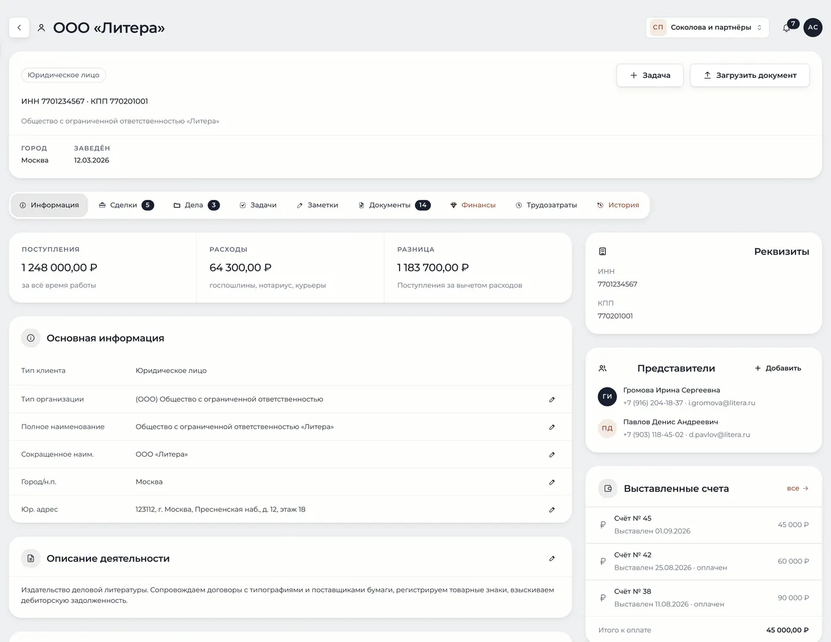Click the Разница 1 183 700,00 ₽ value
The width and height of the screenshot is (831, 642).
point(433,267)
